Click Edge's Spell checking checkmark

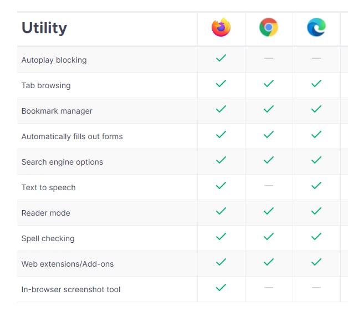pos(316,236)
